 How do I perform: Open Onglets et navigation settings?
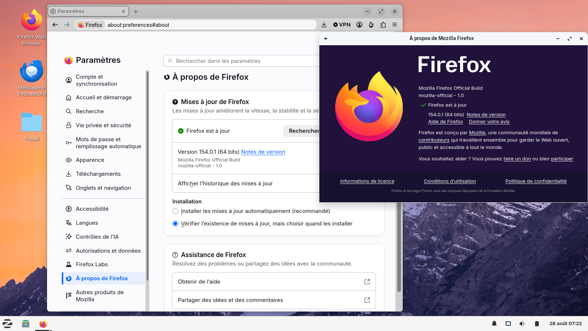coord(104,188)
